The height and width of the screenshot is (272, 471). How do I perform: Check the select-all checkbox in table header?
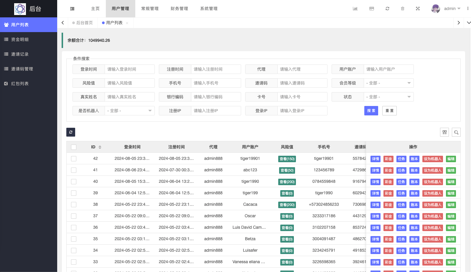click(74, 147)
